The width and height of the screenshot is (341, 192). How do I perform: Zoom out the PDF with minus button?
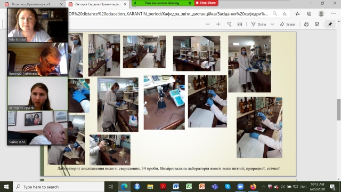(208, 25)
